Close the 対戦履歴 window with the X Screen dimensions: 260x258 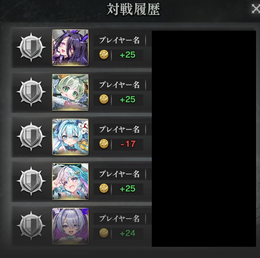tap(256, 9)
